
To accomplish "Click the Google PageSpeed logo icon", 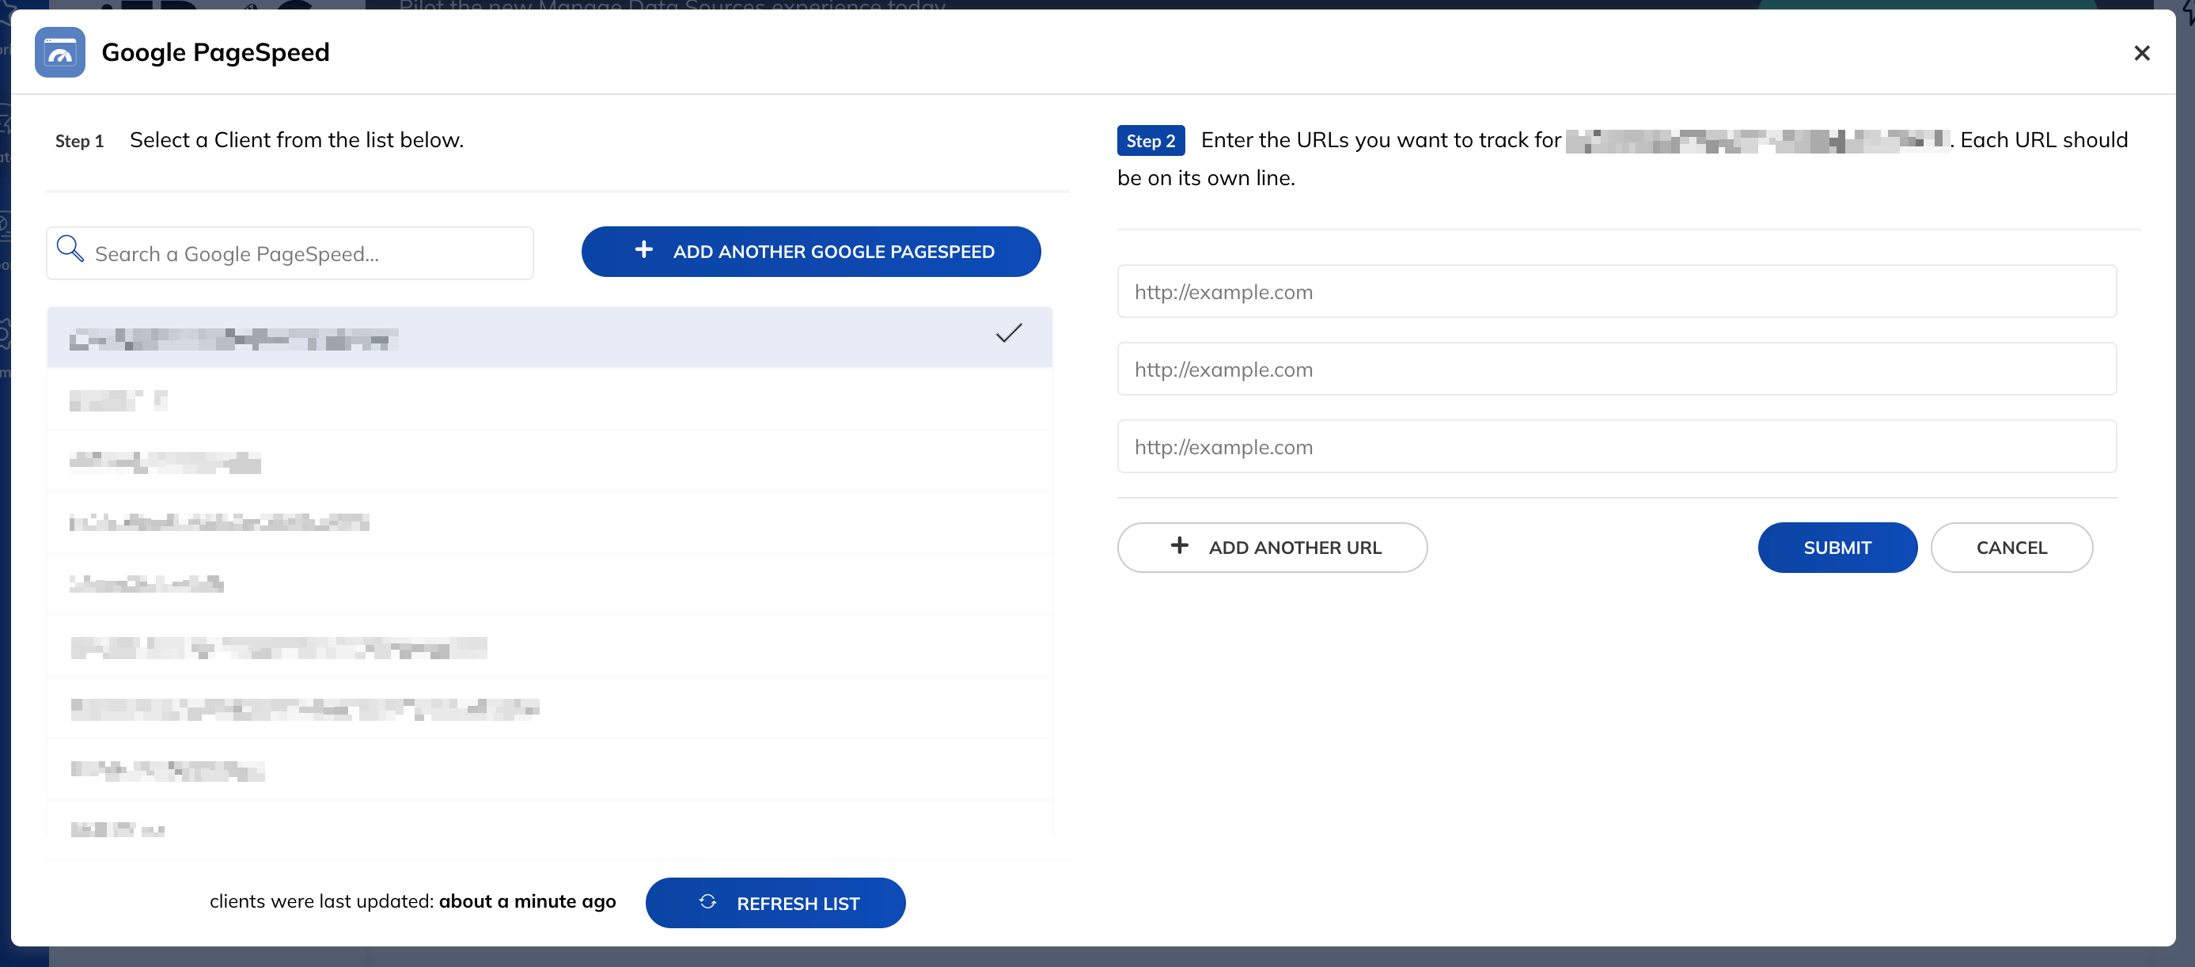I will point(59,52).
